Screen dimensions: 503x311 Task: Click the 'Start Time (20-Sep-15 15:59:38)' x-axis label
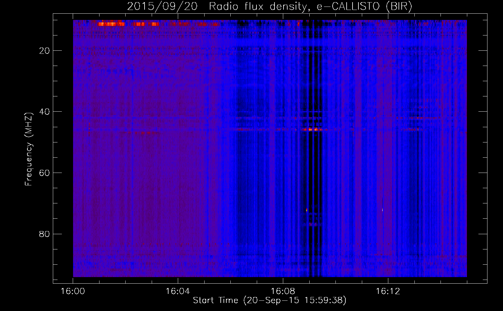[270, 300]
